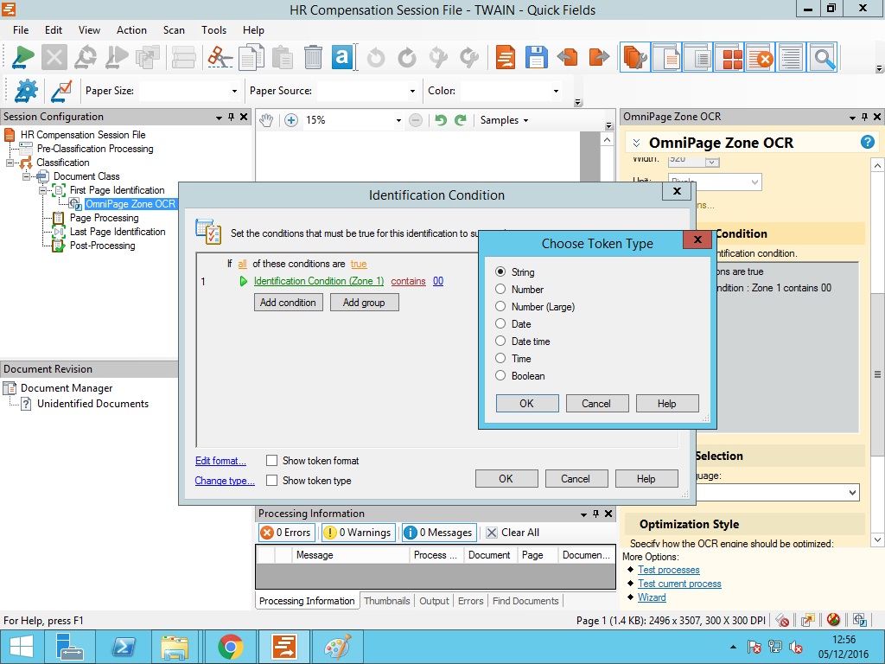Screen dimensions: 885x664
Task: Open the Scan menu
Action: (x=174, y=30)
